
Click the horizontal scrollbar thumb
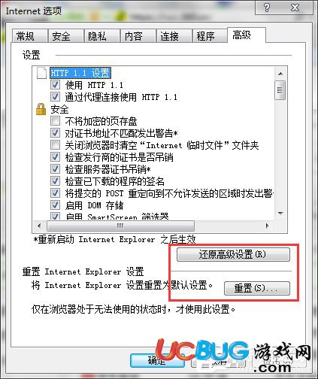click(x=120, y=226)
